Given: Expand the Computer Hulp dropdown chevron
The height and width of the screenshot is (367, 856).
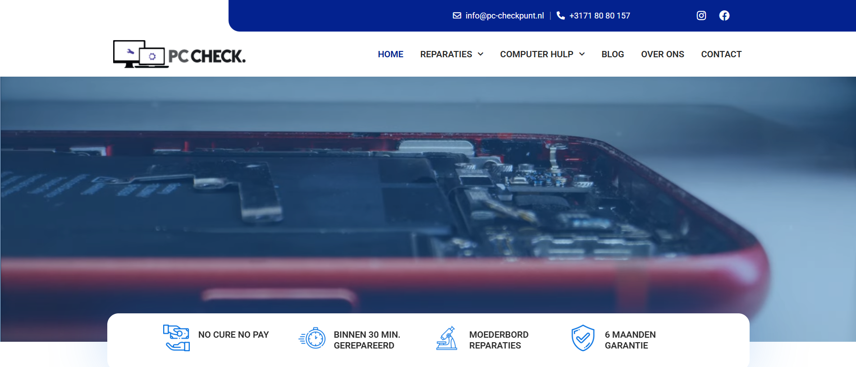Looking at the screenshot, I should (582, 54).
